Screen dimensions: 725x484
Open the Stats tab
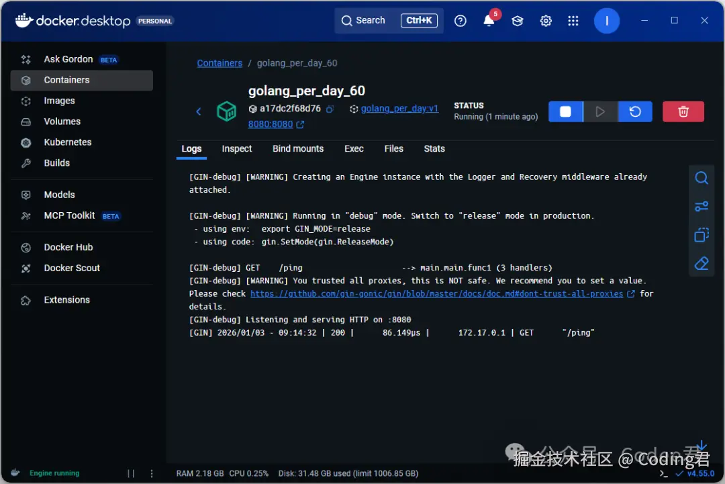point(434,149)
